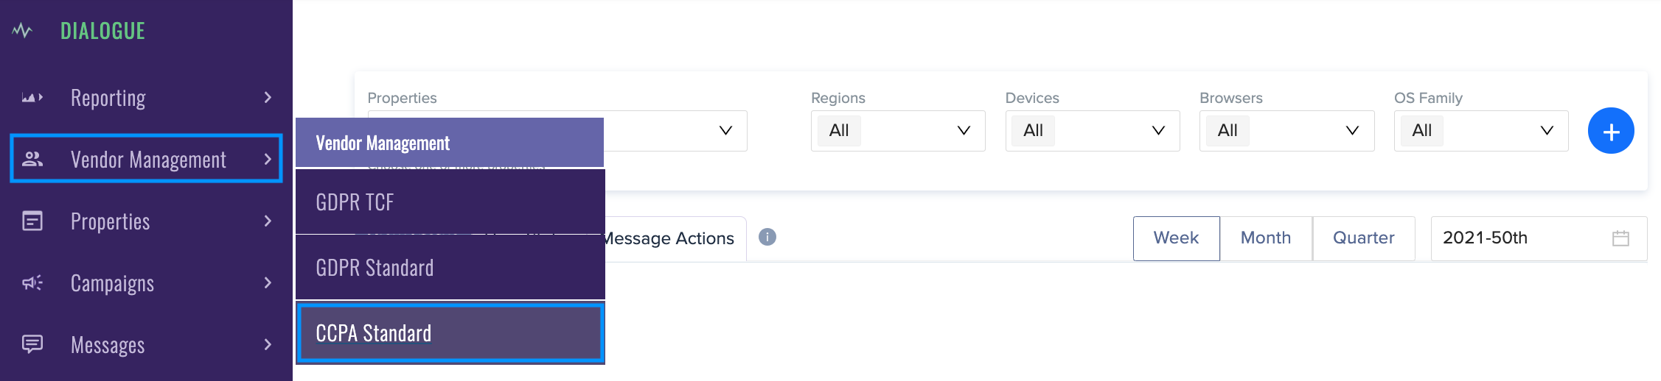1661x381 pixels.
Task: Open the OS Family dropdown
Action: click(1481, 131)
